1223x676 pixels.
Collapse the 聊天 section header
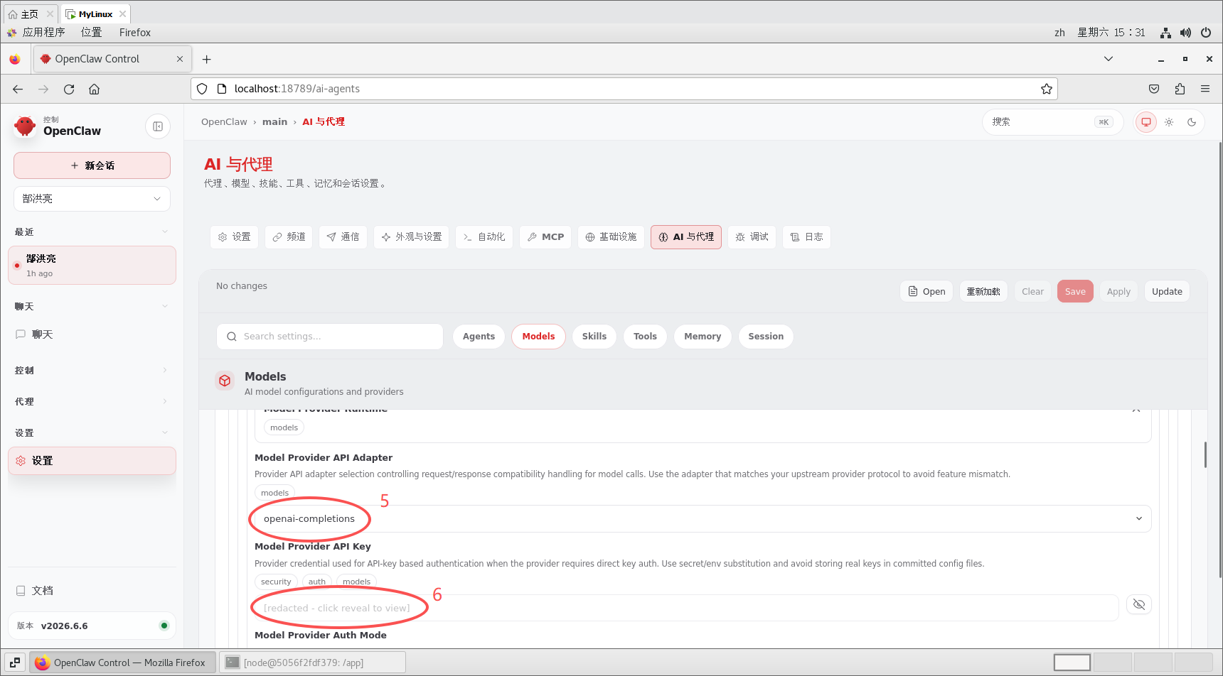pos(92,307)
